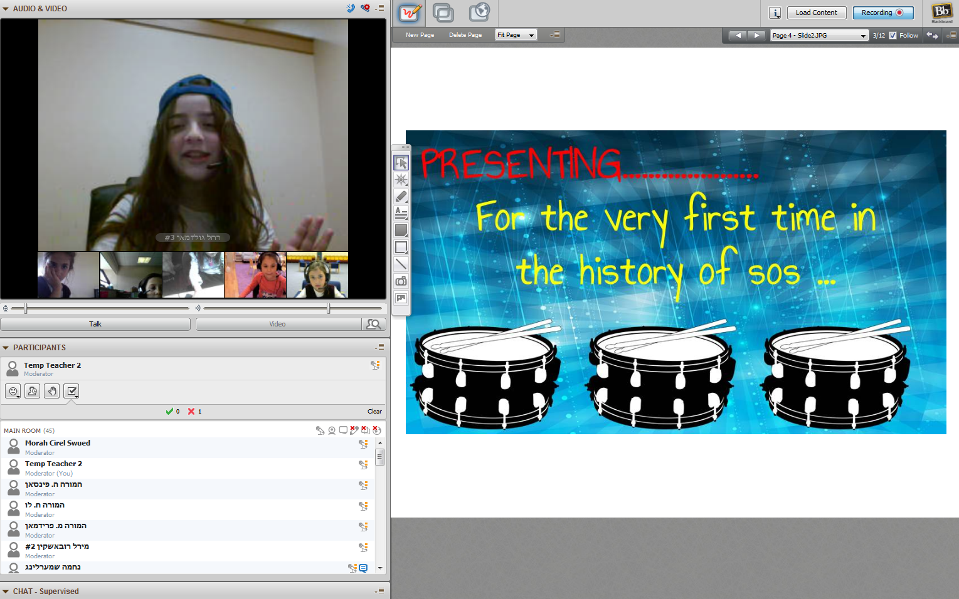Image resolution: width=959 pixels, height=599 pixels.
Task: Toggle the Recording button
Action: point(883,13)
